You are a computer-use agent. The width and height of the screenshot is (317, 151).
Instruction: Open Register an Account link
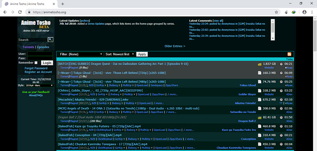coord(38,72)
